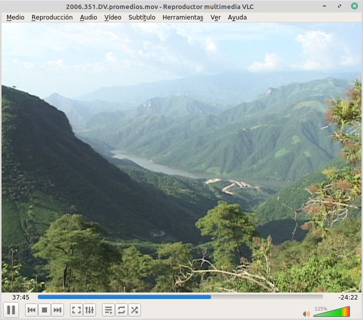Adjust the 125% volume slider

(x=331, y=311)
